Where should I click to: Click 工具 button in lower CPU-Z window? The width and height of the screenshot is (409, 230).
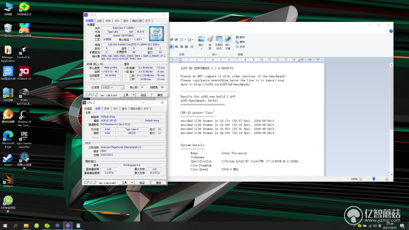tap(124, 183)
